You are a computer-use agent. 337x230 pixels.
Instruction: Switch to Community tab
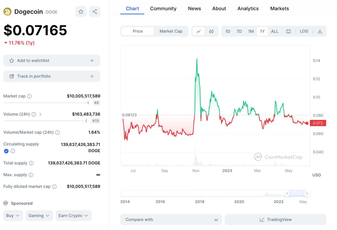pyautogui.click(x=163, y=8)
